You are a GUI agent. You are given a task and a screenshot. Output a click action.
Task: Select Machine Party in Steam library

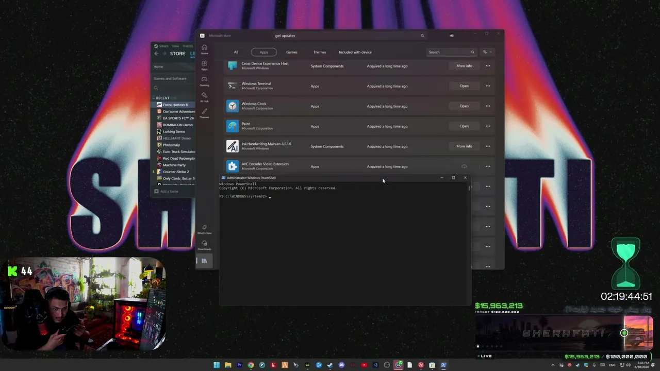174,165
